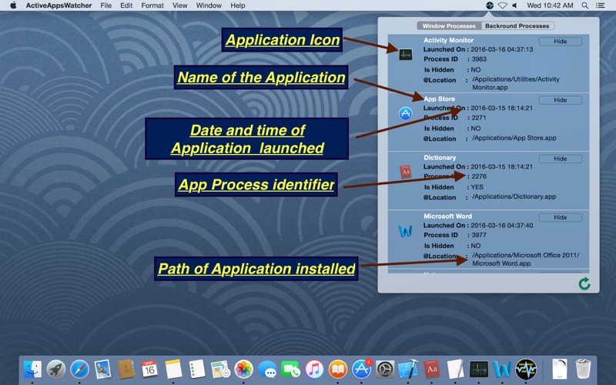Hide the Microsoft Word application
Viewport: 616px width, 385px height.
561,217
